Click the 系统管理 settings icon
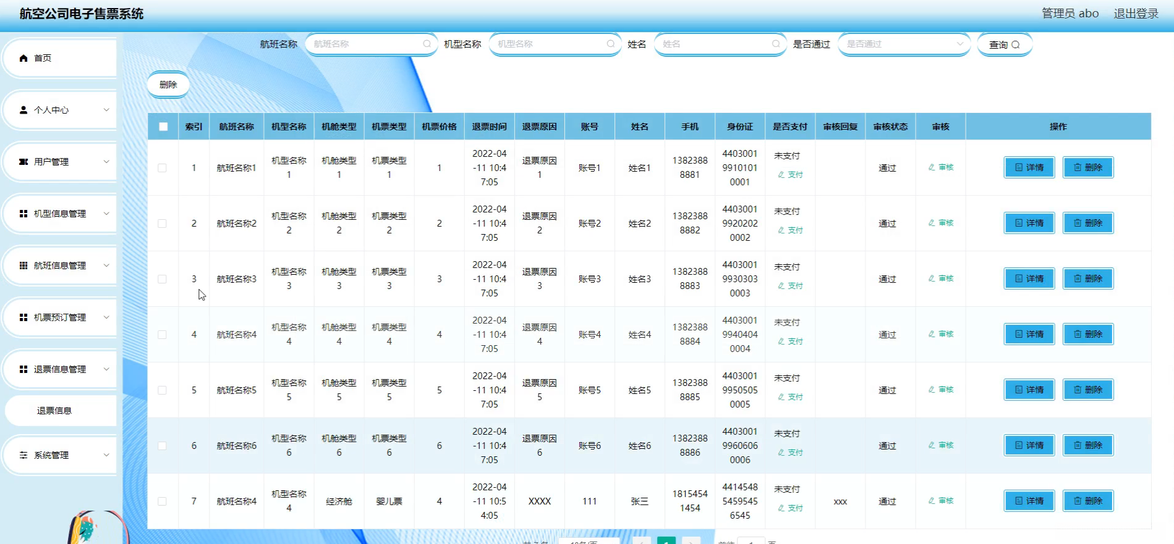Image resolution: width=1174 pixels, height=544 pixels. 23,455
